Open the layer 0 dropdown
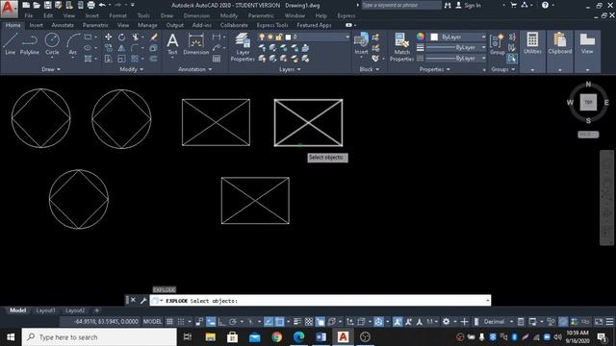Image resolution: width=616 pixels, height=346 pixels. [x=347, y=37]
